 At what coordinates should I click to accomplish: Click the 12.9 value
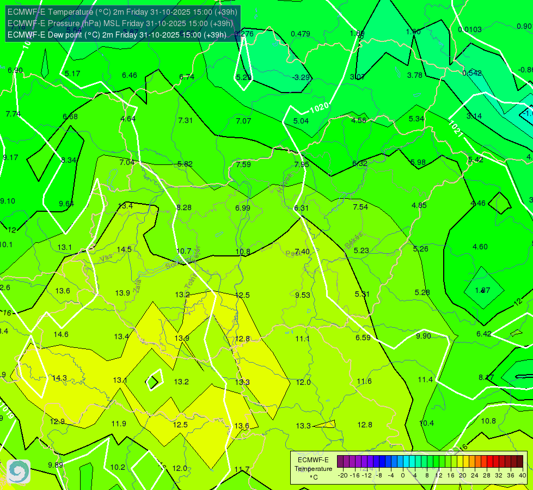57,421
